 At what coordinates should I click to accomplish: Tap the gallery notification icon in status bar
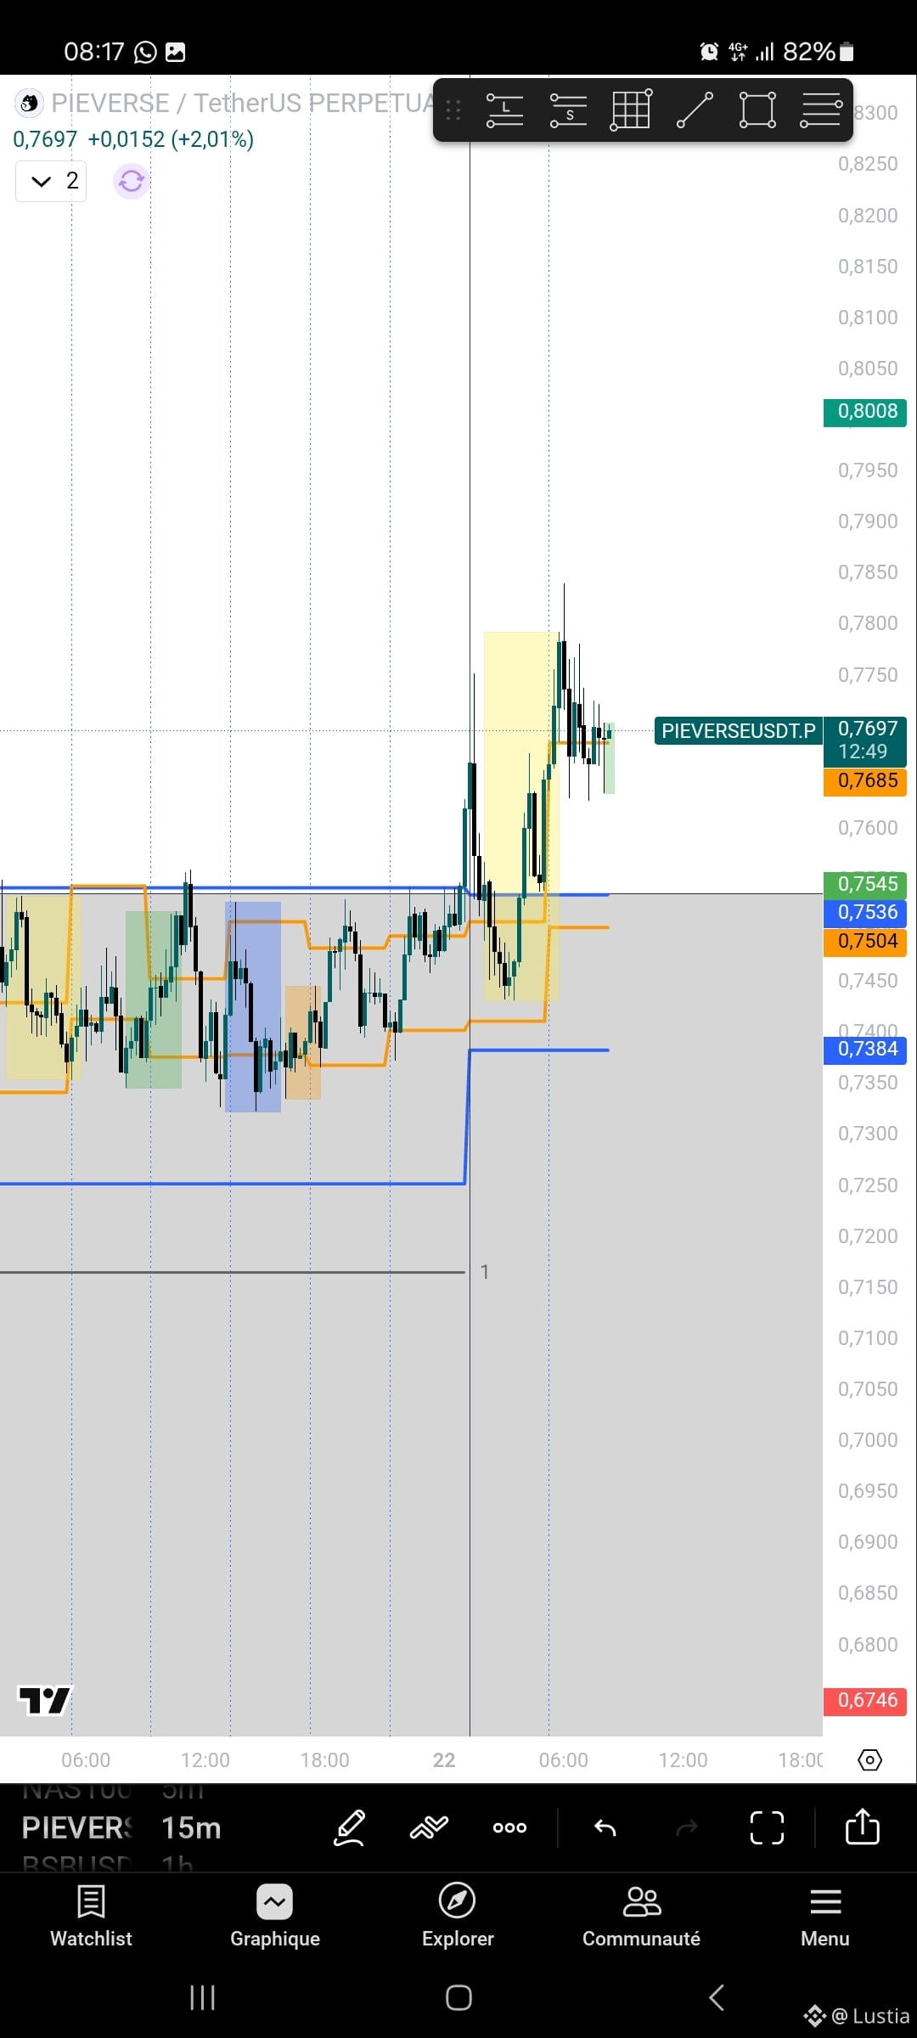point(175,53)
